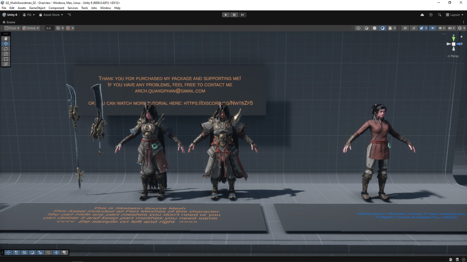The image size is (467, 262).
Task: Open the Pivot handle position dropdown
Action: pos(12,28)
